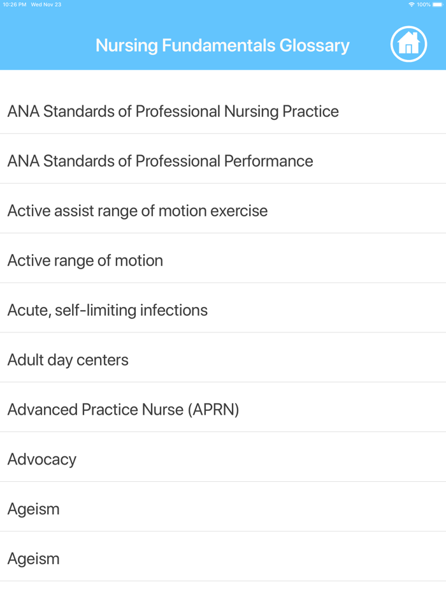This screenshot has width=446, height=596.
Task: Open 'Advanced Practice Nurse (APRN)' entry
Action: (122, 409)
